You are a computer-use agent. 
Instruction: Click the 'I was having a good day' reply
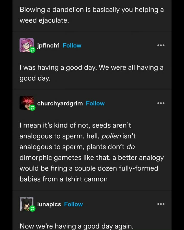click(x=91, y=73)
